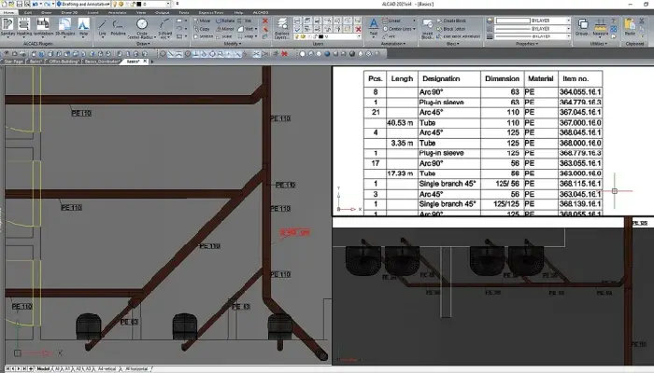Undo the last action
Viewport: 654px width, 373px height.
(x=35, y=4)
